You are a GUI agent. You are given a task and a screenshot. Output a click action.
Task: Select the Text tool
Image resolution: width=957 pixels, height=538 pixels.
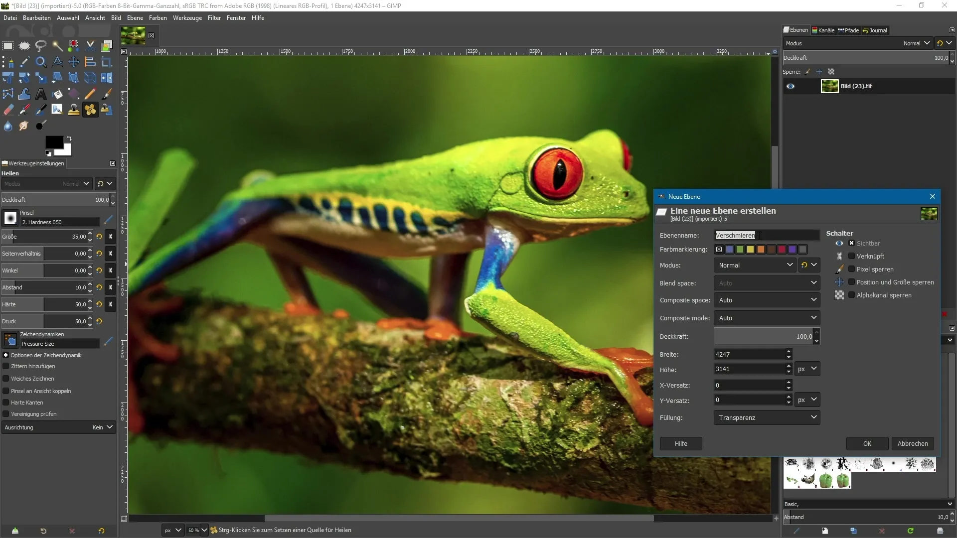41,94
